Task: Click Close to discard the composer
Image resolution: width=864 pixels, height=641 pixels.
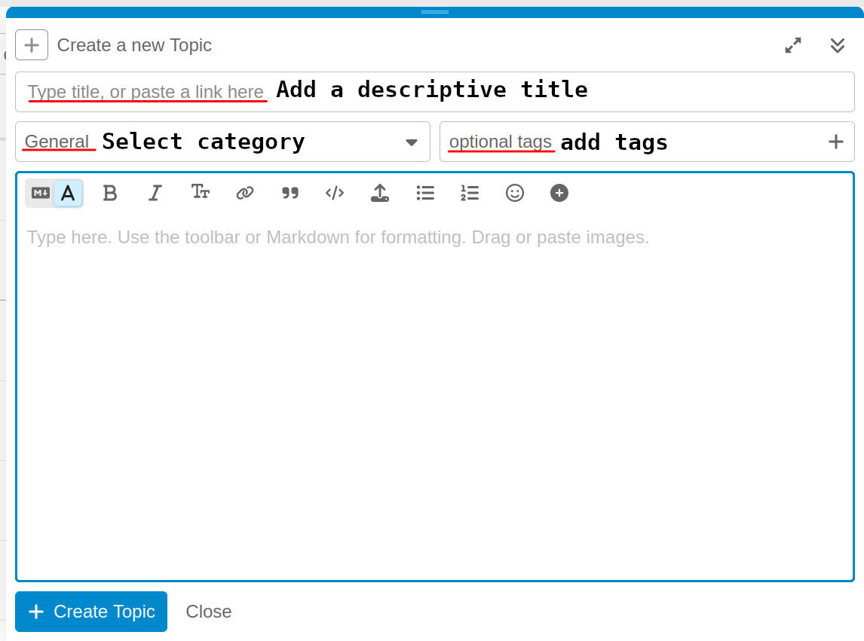Action: [x=209, y=612]
